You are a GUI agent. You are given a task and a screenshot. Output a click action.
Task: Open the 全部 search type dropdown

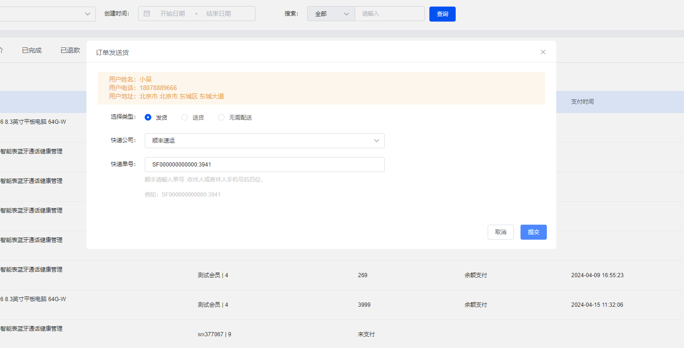(331, 14)
